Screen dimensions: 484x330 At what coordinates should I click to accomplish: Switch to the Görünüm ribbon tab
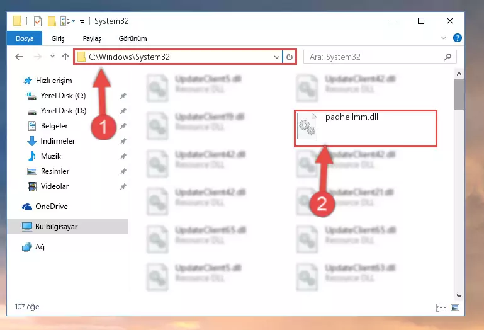(x=133, y=38)
